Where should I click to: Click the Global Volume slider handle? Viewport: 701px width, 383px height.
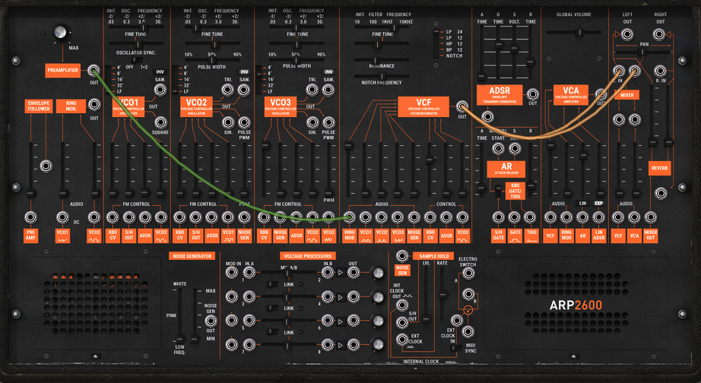click(x=579, y=32)
